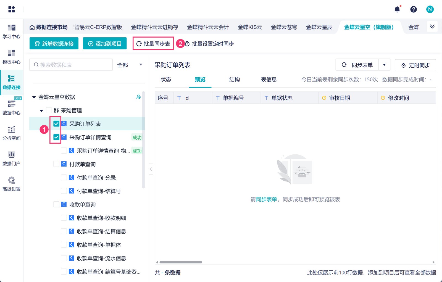The height and width of the screenshot is (282, 442).
Task: Select the 收款单查询-结算信息 tree row
Action: coord(87,231)
